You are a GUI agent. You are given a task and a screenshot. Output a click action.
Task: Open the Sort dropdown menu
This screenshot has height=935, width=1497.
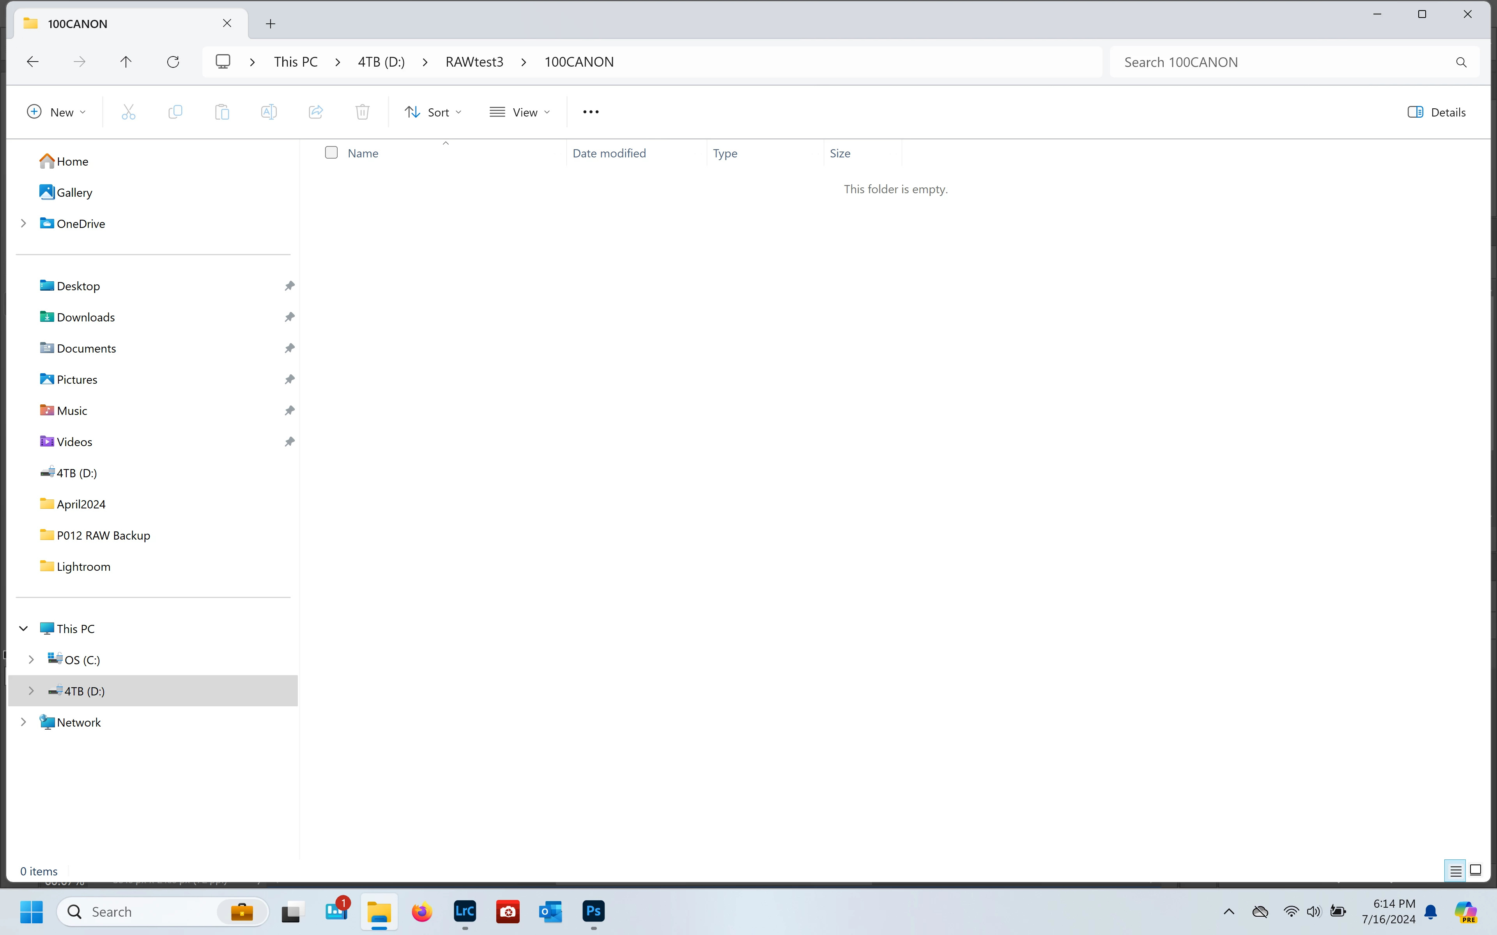click(433, 112)
